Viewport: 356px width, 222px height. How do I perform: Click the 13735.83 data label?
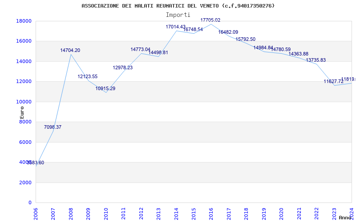click(316, 60)
